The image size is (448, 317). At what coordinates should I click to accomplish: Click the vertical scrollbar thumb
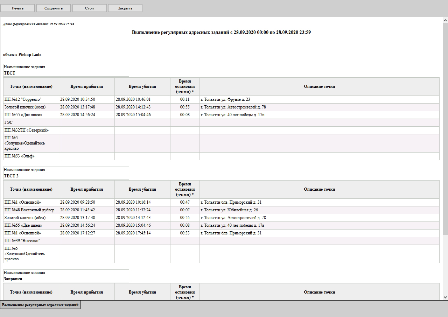pyautogui.click(x=445, y=129)
